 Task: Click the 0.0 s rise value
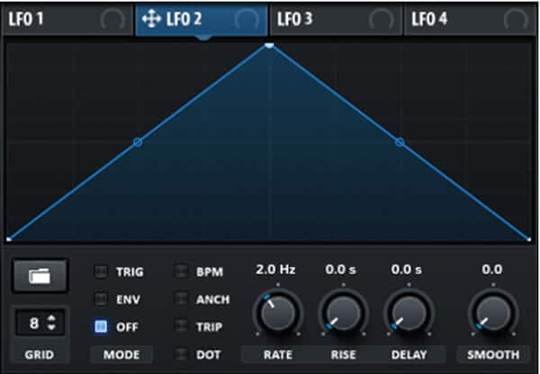coord(340,270)
